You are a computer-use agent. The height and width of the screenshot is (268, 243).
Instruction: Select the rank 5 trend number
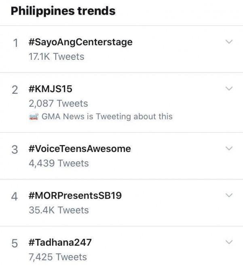point(15,244)
